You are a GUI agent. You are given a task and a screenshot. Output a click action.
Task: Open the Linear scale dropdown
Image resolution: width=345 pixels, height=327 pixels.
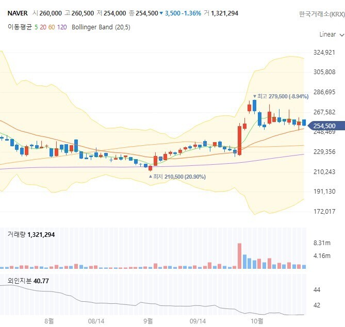(332, 35)
